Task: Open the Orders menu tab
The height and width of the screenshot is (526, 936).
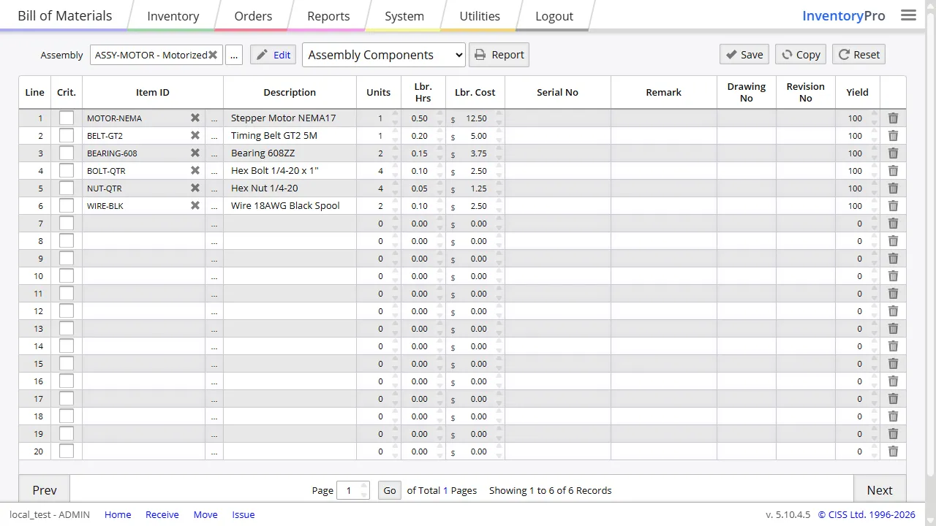Action: coord(253,16)
